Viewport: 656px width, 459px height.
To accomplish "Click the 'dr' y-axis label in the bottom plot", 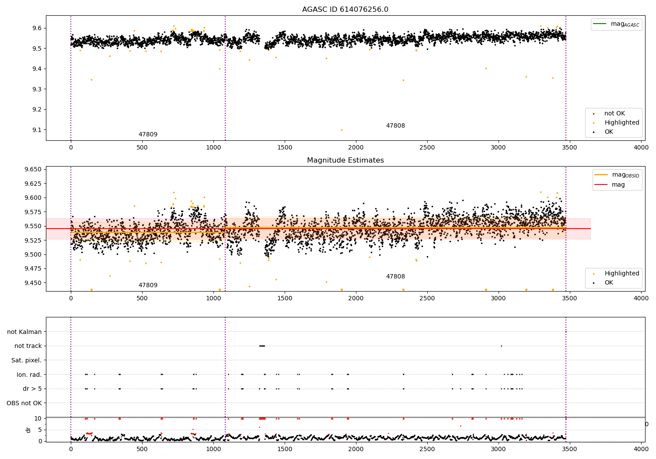I will pos(28,430).
